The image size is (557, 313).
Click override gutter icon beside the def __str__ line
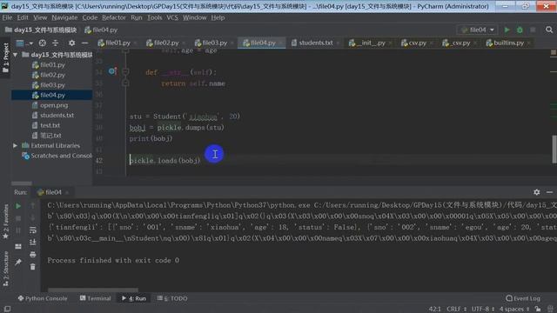tap(112, 71)
